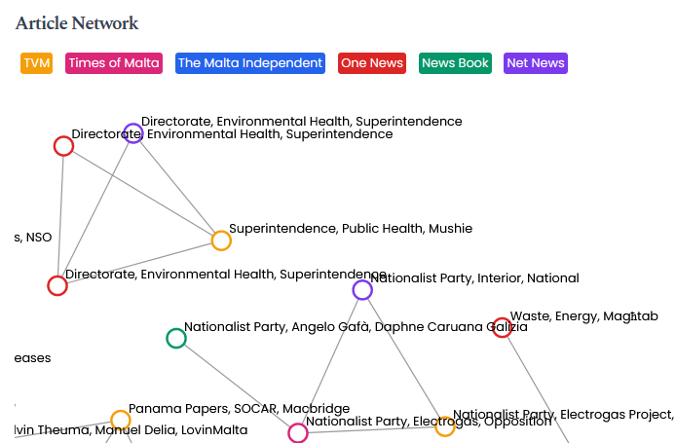
Task: Select the orange Nationalist Party, Electrogas Project node
Action: pyautogui.click(x=445, y=425)
